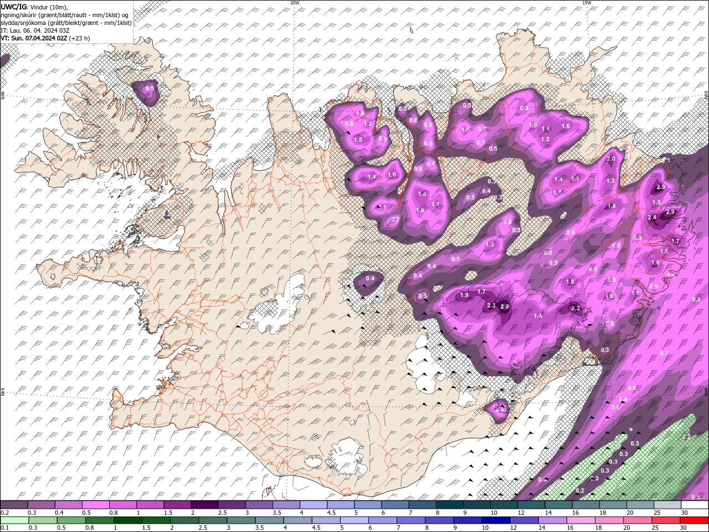Click darkest green lower-row swatch between 1 and 1.5
Screen dimensions: 709x532
(x=128, y=520)
